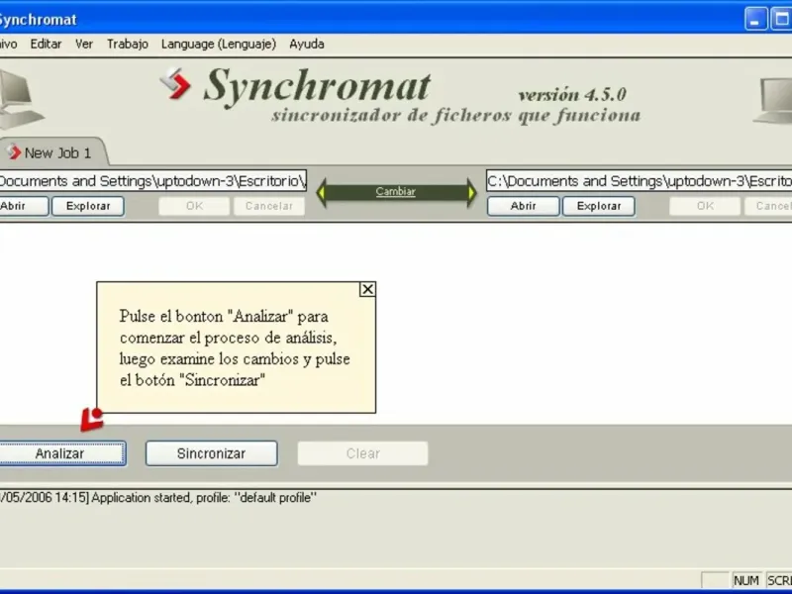Click the Cambiar swap-folders link
792x594 pixels.
point(395,191)
